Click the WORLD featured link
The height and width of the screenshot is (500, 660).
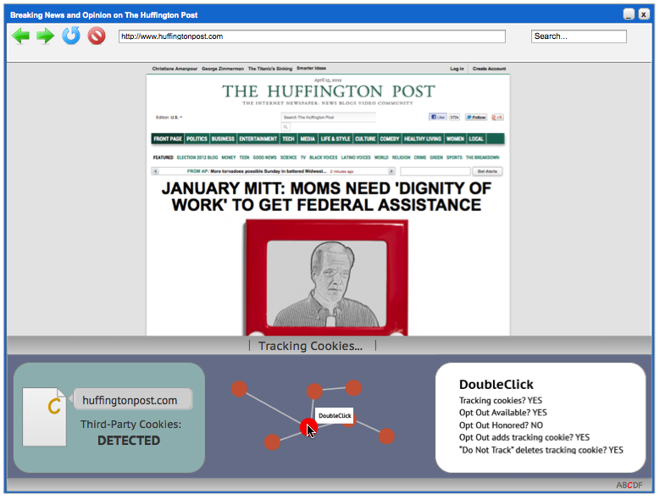(381, 158)
